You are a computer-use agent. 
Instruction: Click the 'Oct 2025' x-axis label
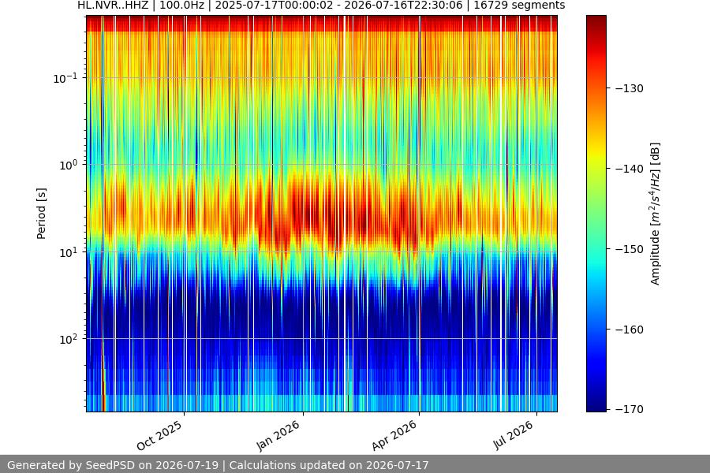(159, 435)
